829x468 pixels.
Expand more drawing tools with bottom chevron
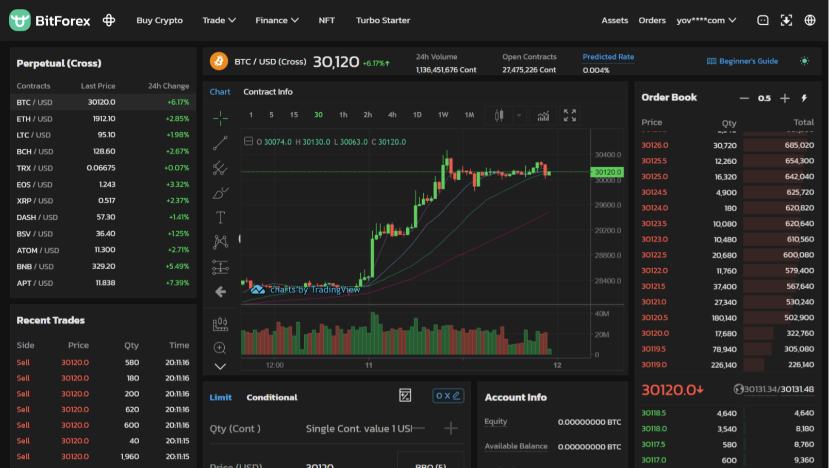pos(220,367)
